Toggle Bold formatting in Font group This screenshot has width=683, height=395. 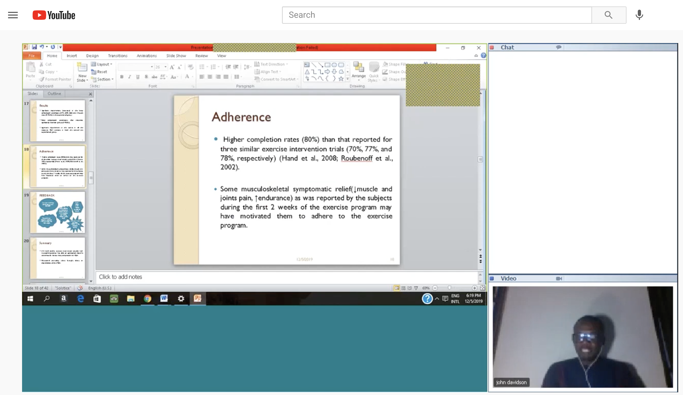(122, 77)
